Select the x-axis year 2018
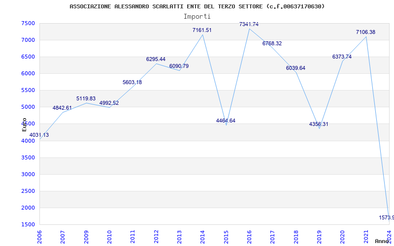This screenshot has width=394, height=246. click(296, 237)
